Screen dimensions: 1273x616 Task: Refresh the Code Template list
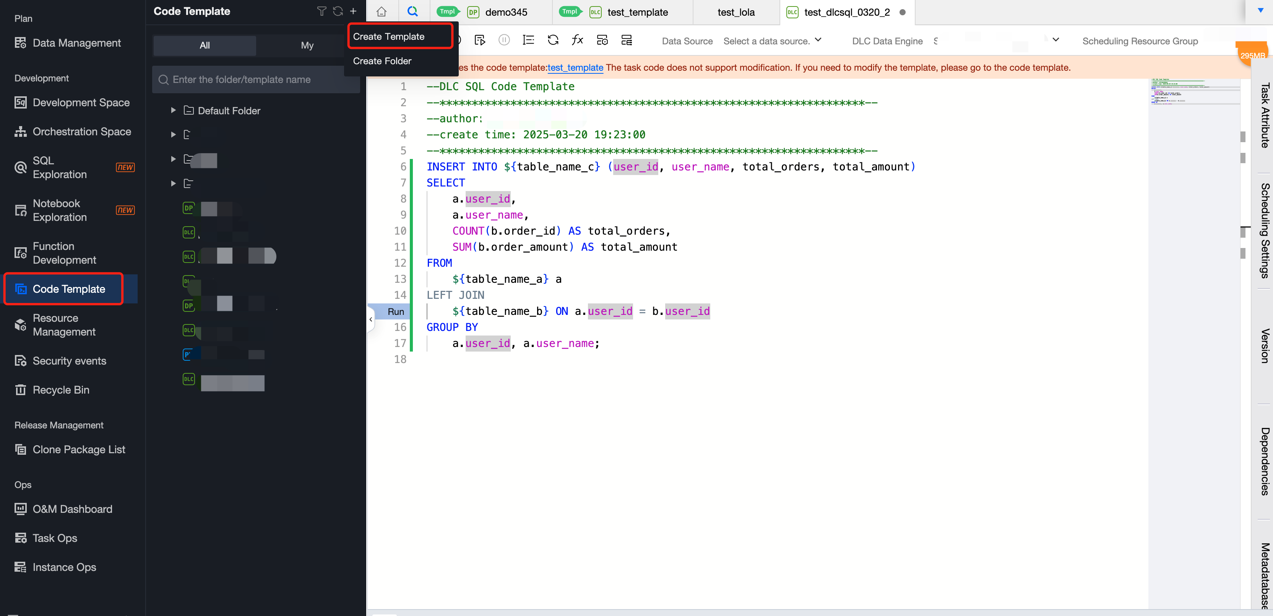[338, 11]
